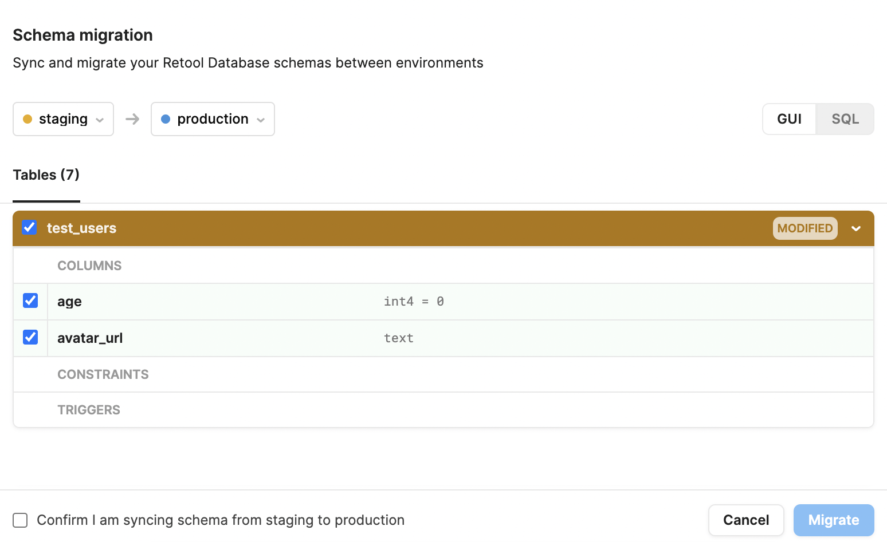
Task: Select the Tables (7) tab
Action: point(46,175)
